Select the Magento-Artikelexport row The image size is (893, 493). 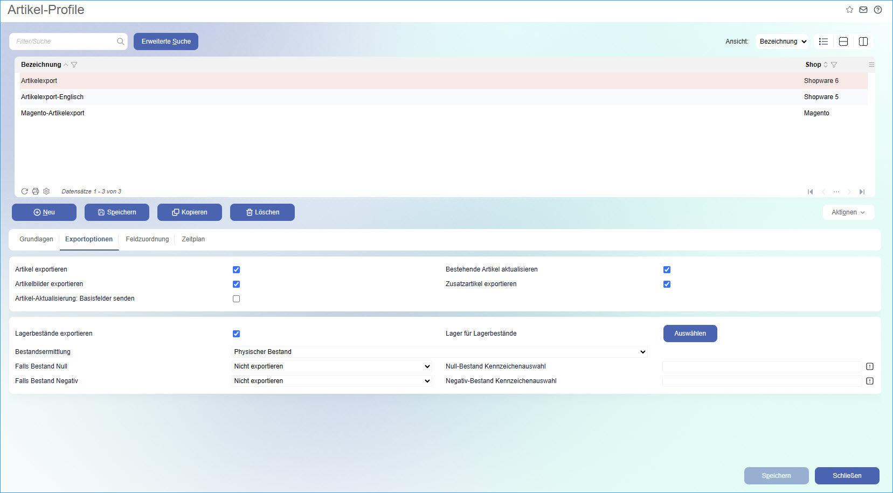[x=444, y=113]
